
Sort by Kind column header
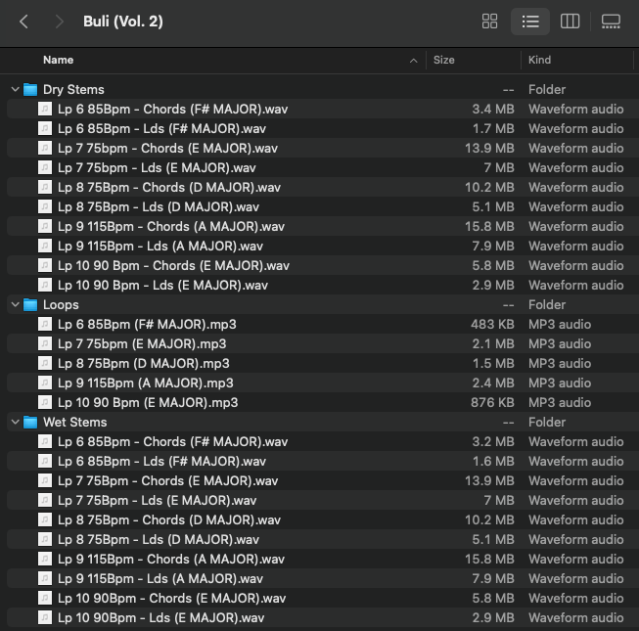539,60
